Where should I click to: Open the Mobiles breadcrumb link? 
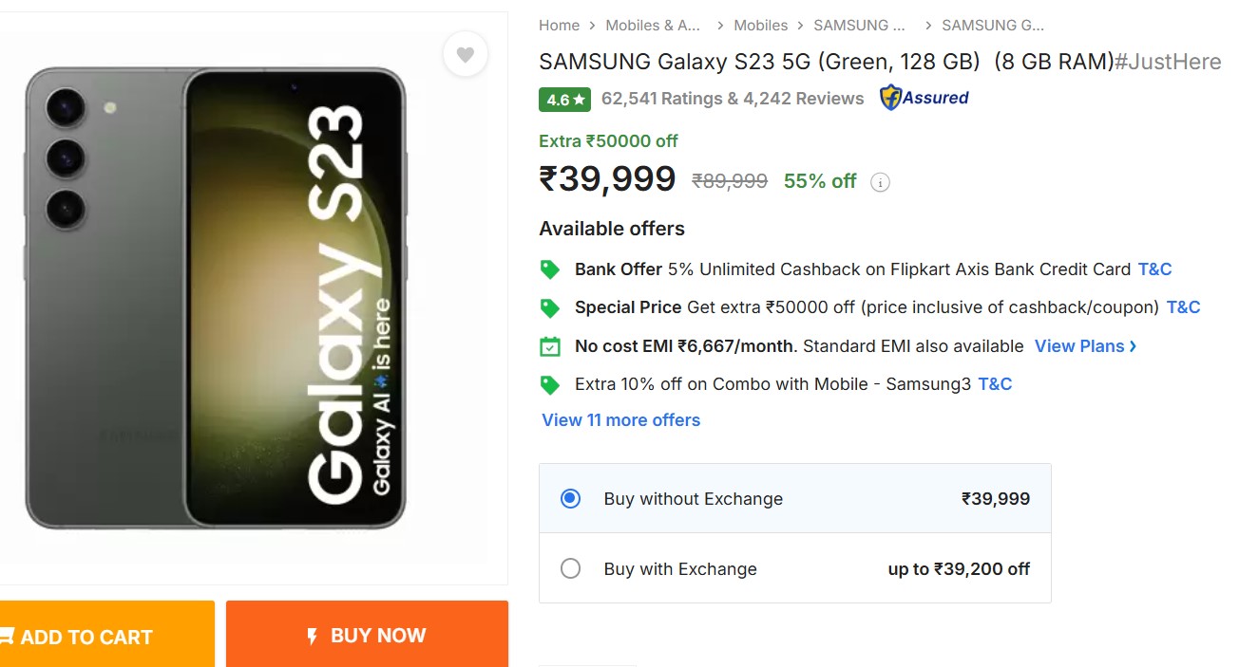click(760, 26)
